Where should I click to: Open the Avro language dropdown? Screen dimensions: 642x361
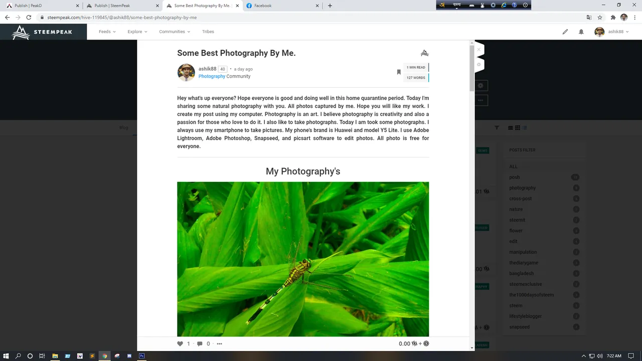tap(456, 5)
